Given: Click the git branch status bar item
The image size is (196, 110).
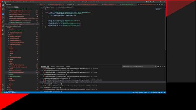Looking at the screenshot, I should click(6, 93).
